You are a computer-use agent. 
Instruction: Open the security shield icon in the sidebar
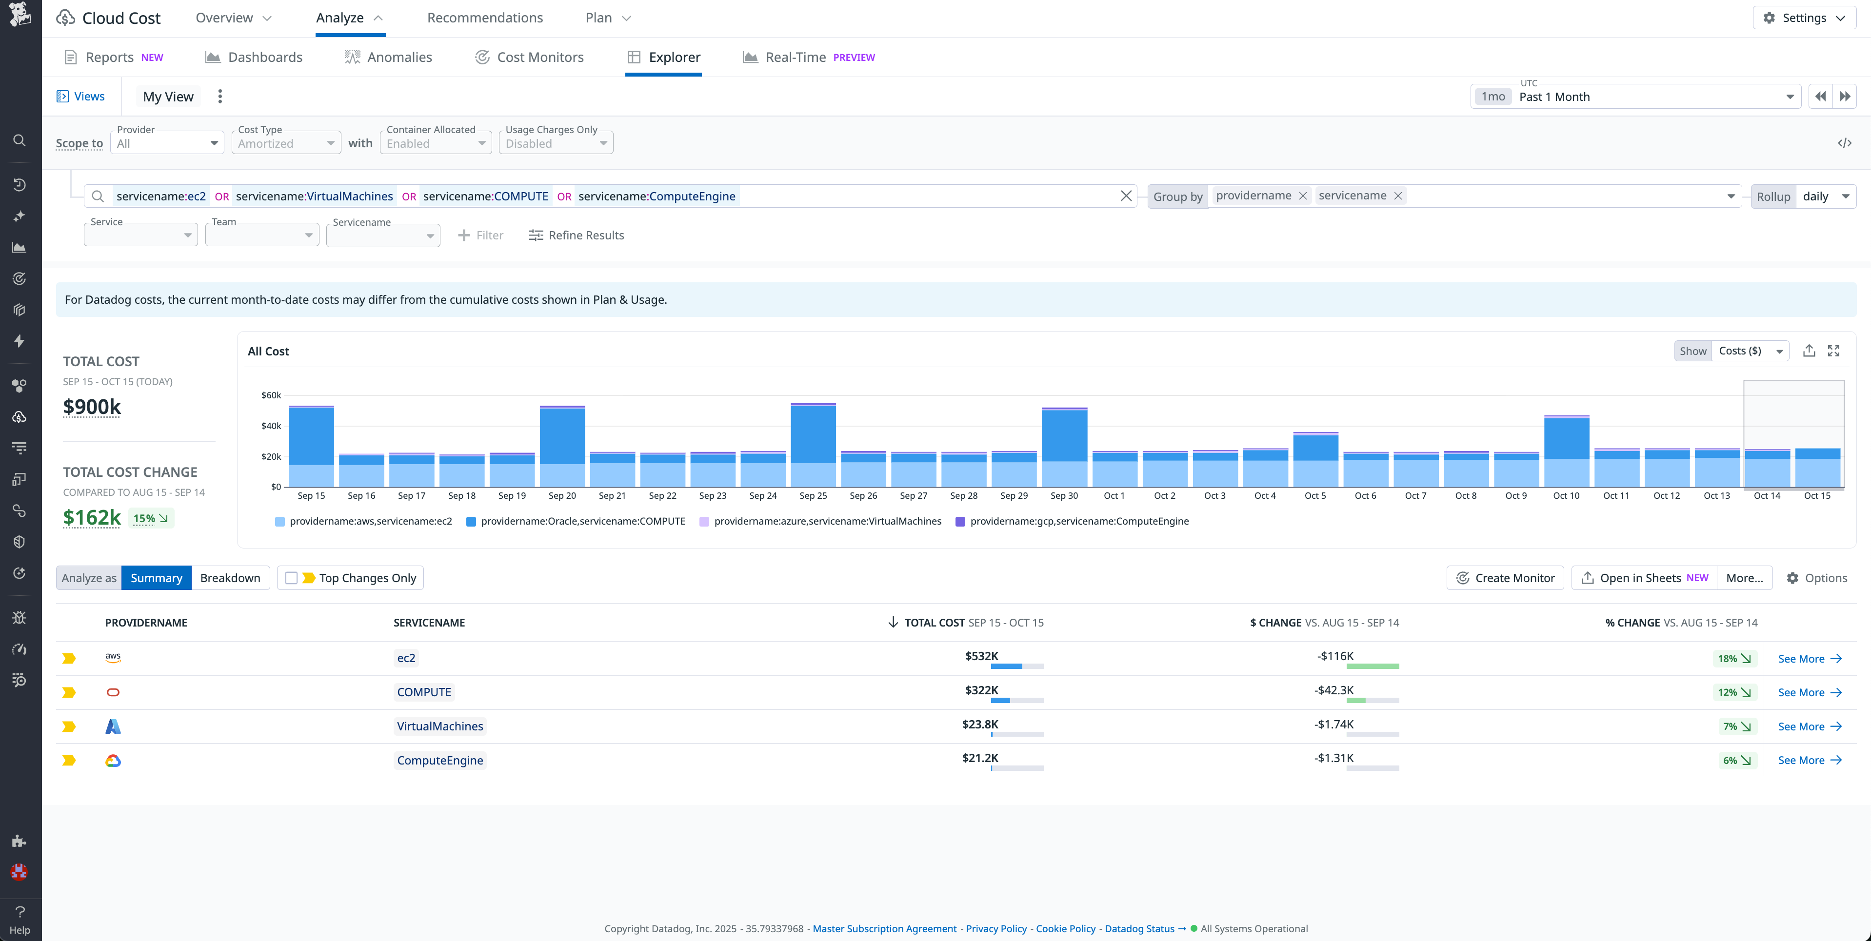pos(19,541)
